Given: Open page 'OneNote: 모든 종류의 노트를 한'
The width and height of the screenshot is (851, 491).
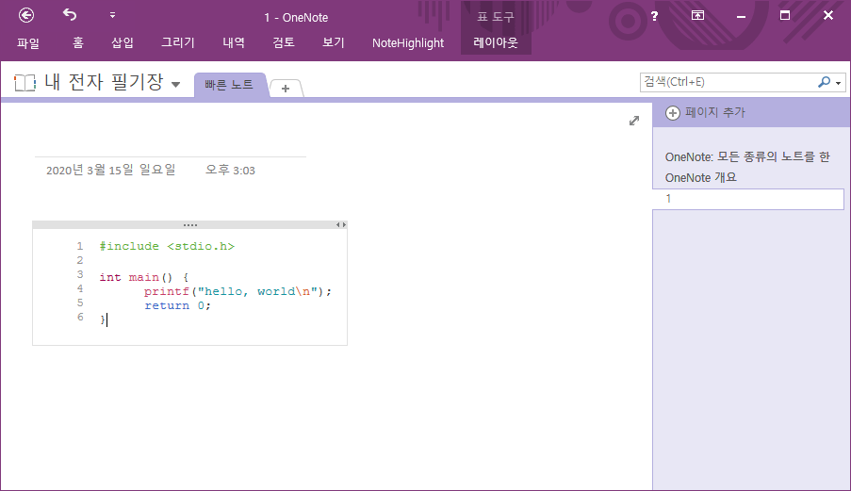Looking at the screenshot, I should point(748,156).
